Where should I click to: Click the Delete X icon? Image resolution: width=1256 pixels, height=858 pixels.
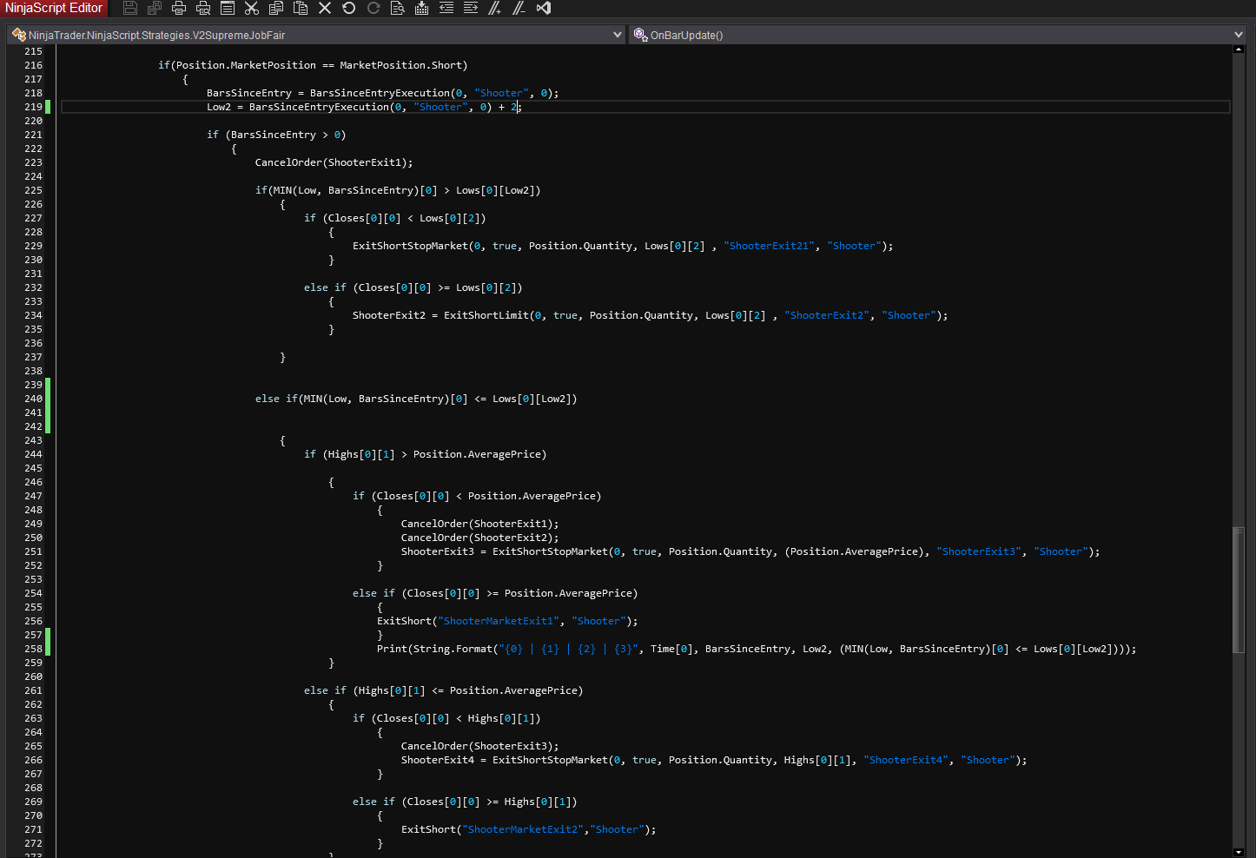[325, 8]
